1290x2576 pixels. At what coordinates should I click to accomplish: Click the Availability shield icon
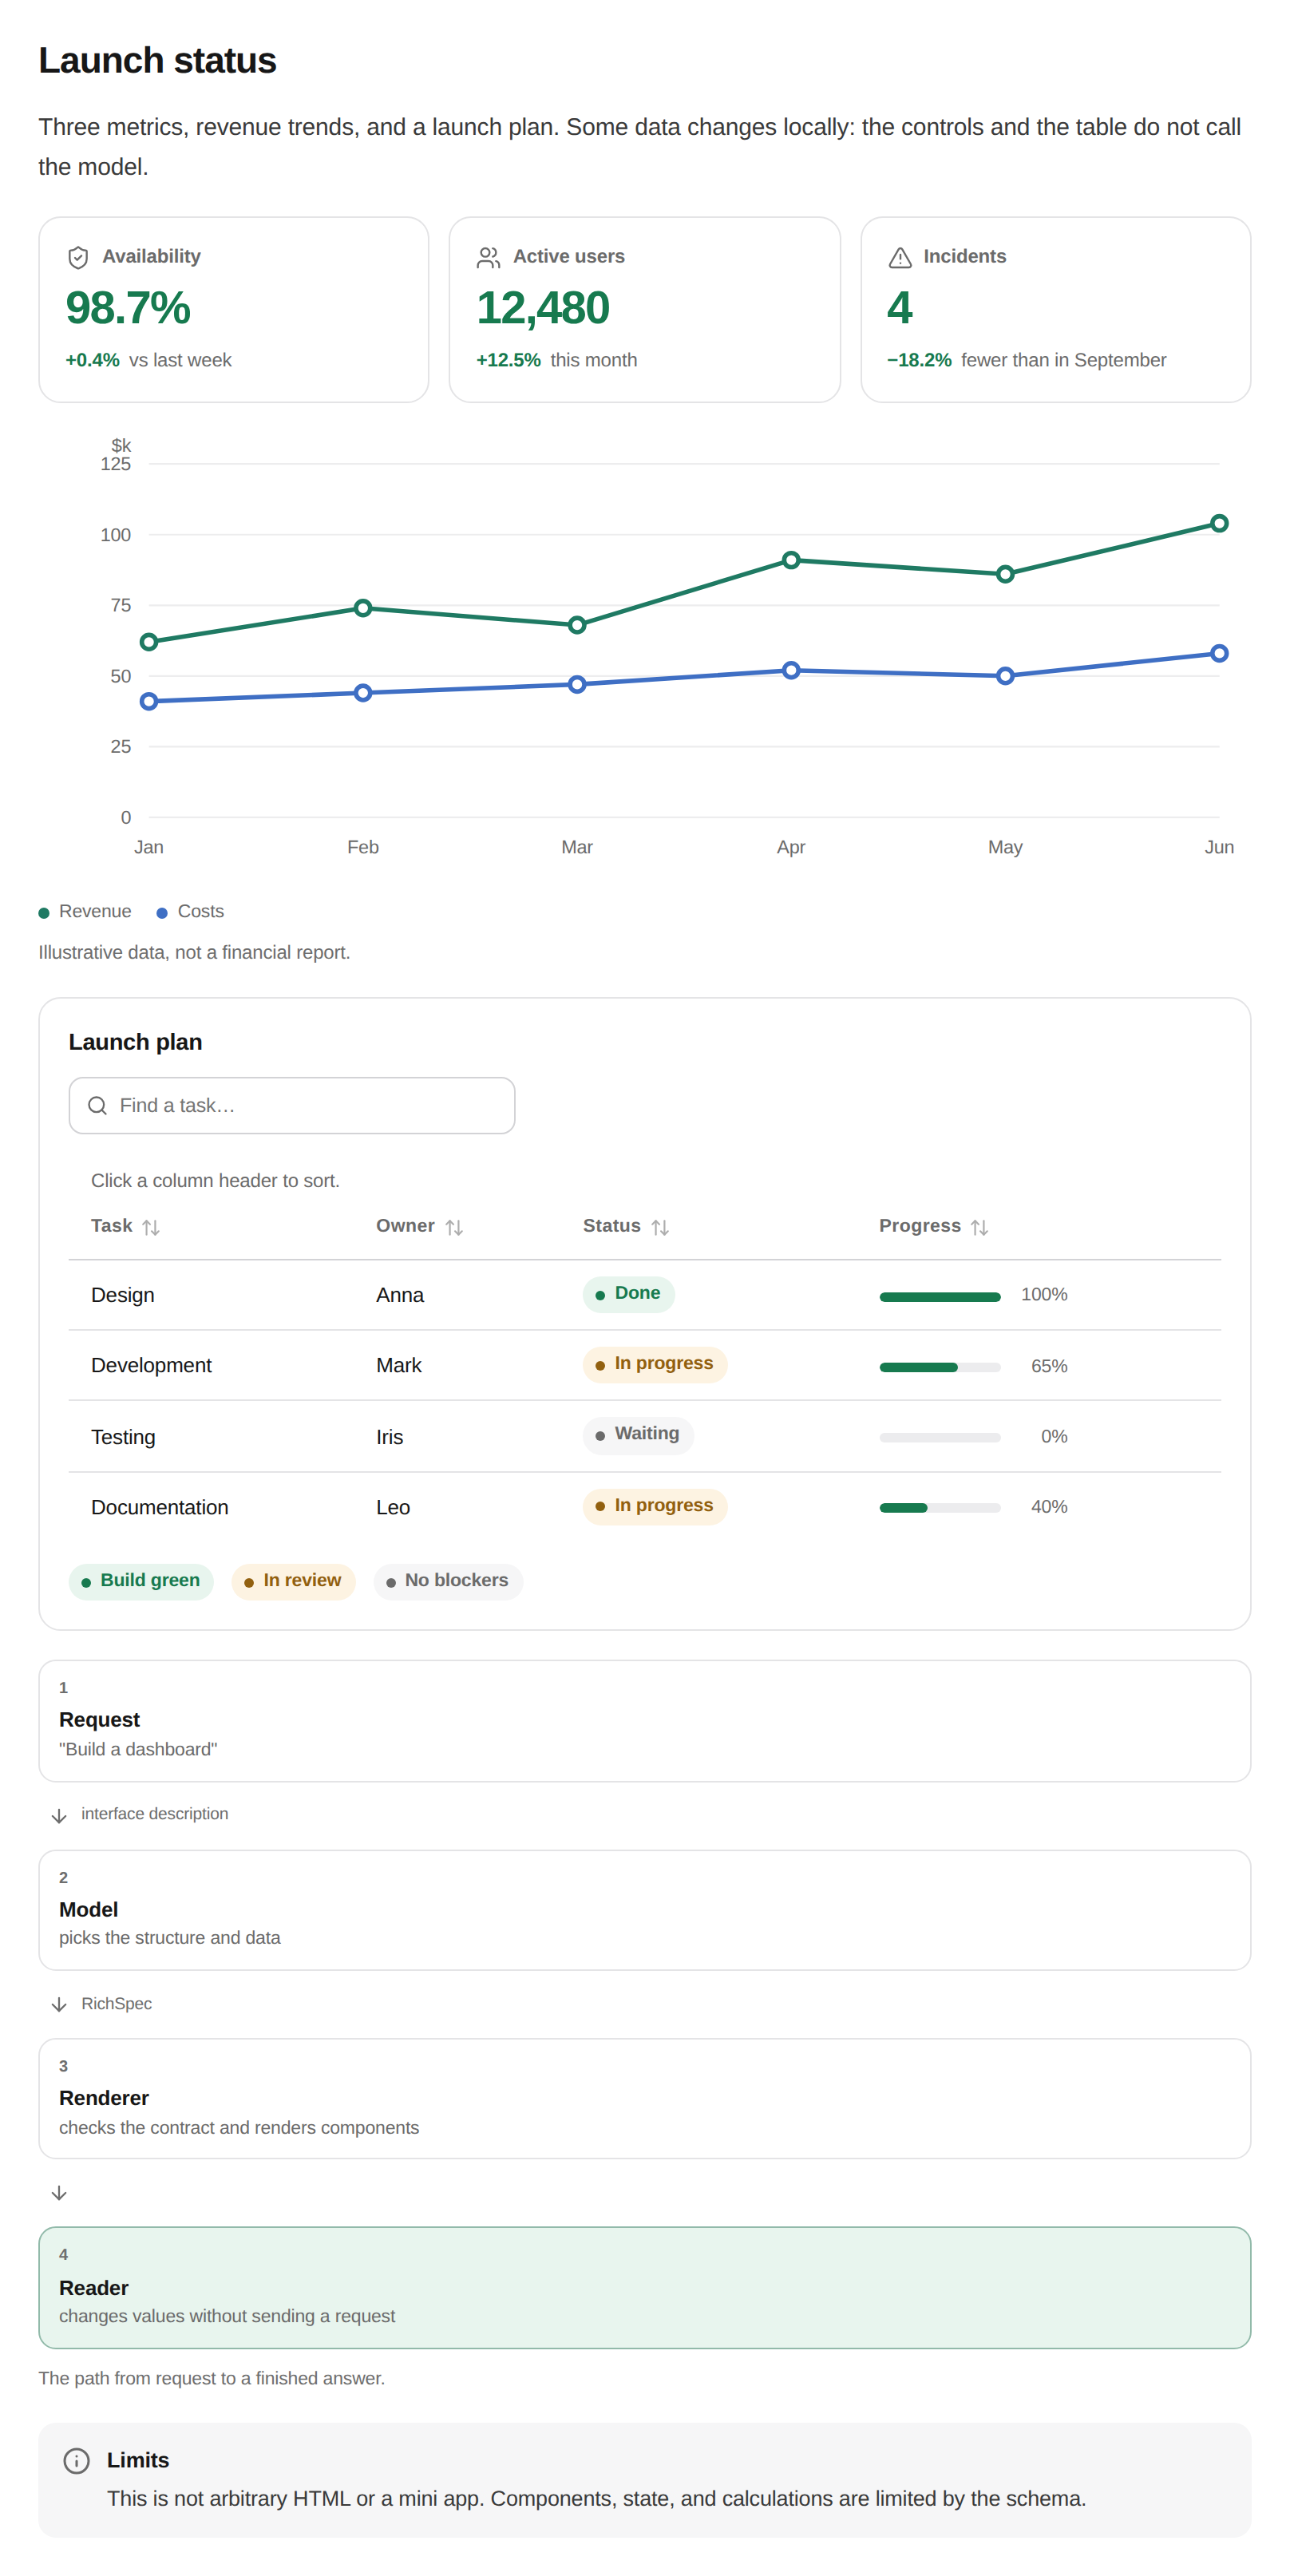pos(78,257)
